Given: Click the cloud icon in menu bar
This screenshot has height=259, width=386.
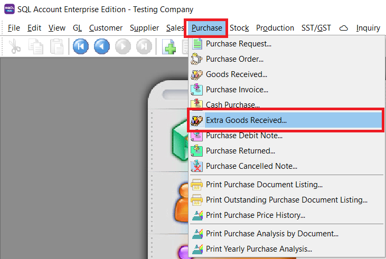Looking at the screenshot, I should (x=344, y=28).
